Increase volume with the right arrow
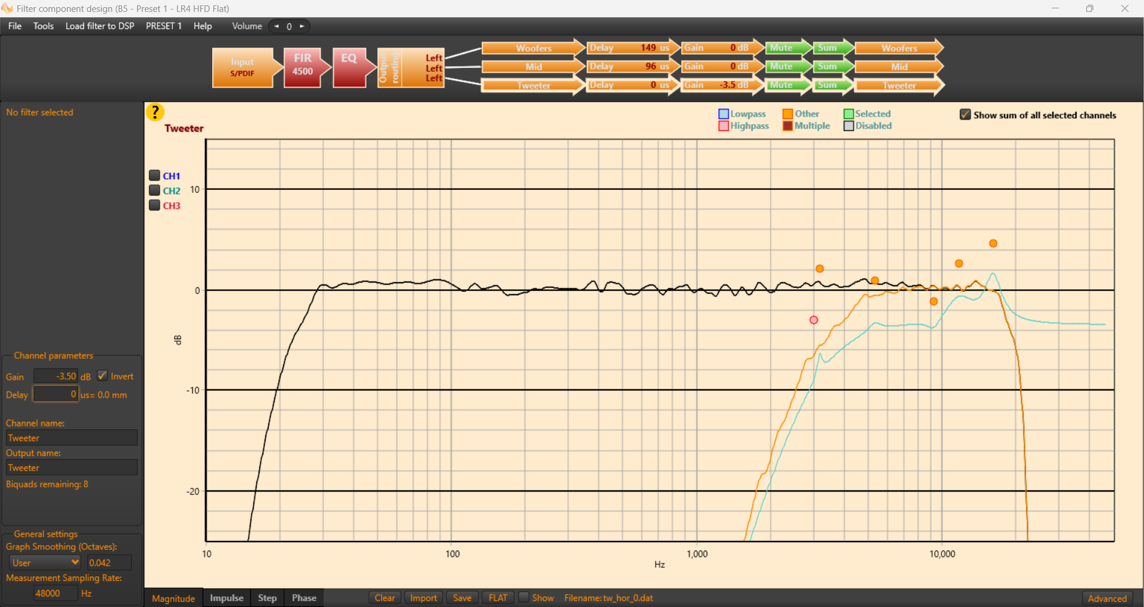Viewport: 1144px width, 607px height. pyautogui.click(x=302, y=26)
